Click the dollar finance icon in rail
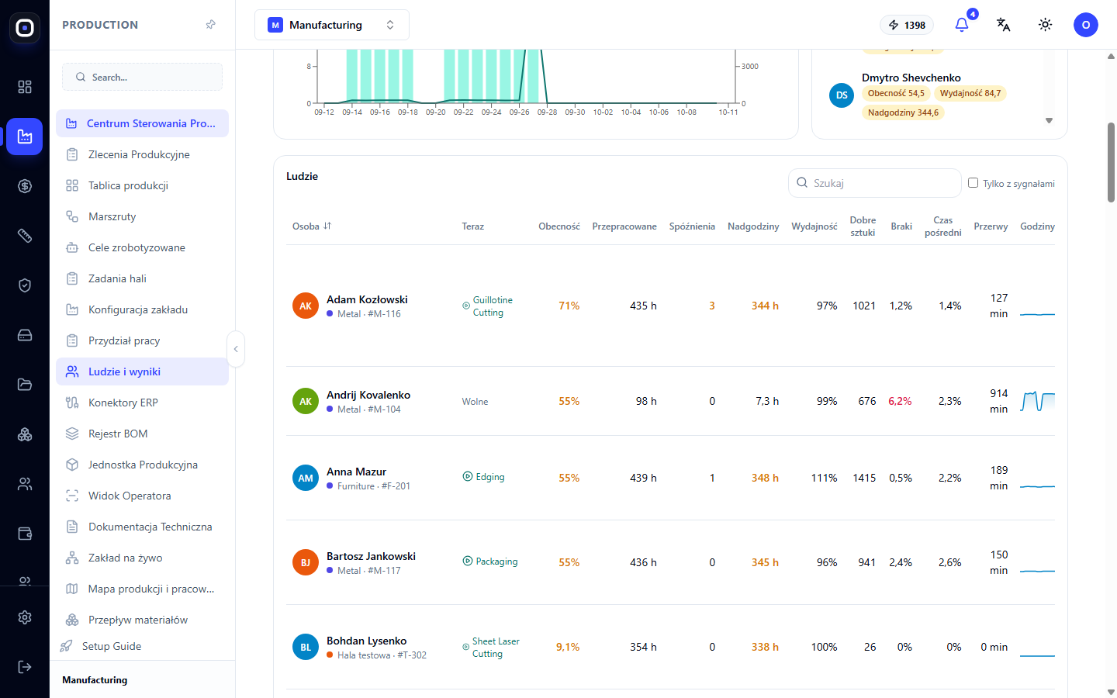Screen dimensions: 1117x698 click(x=25, y=186)
